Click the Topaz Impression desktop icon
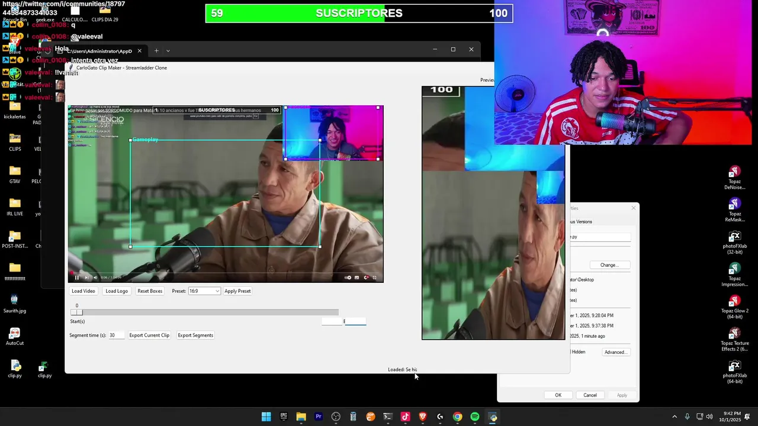Image resolution: width=758 pixels, height=426 pixels. 735,275
